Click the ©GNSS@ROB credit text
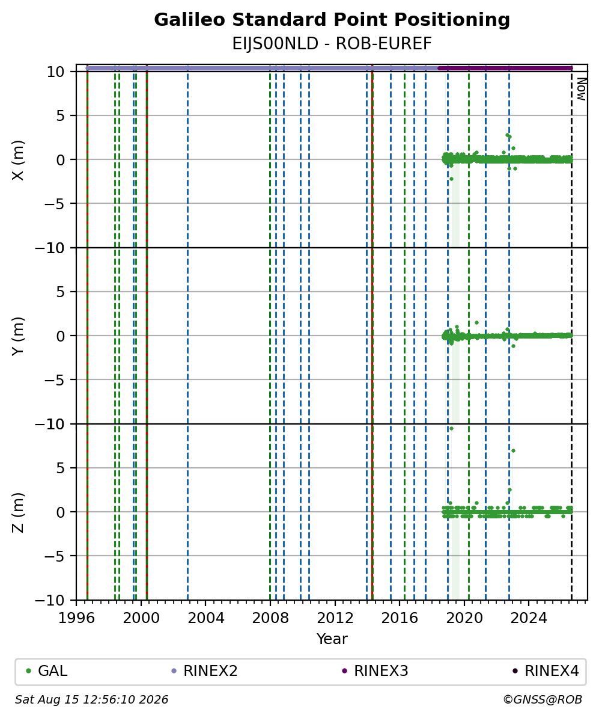599x718 pixels. [x=543, y=700]
